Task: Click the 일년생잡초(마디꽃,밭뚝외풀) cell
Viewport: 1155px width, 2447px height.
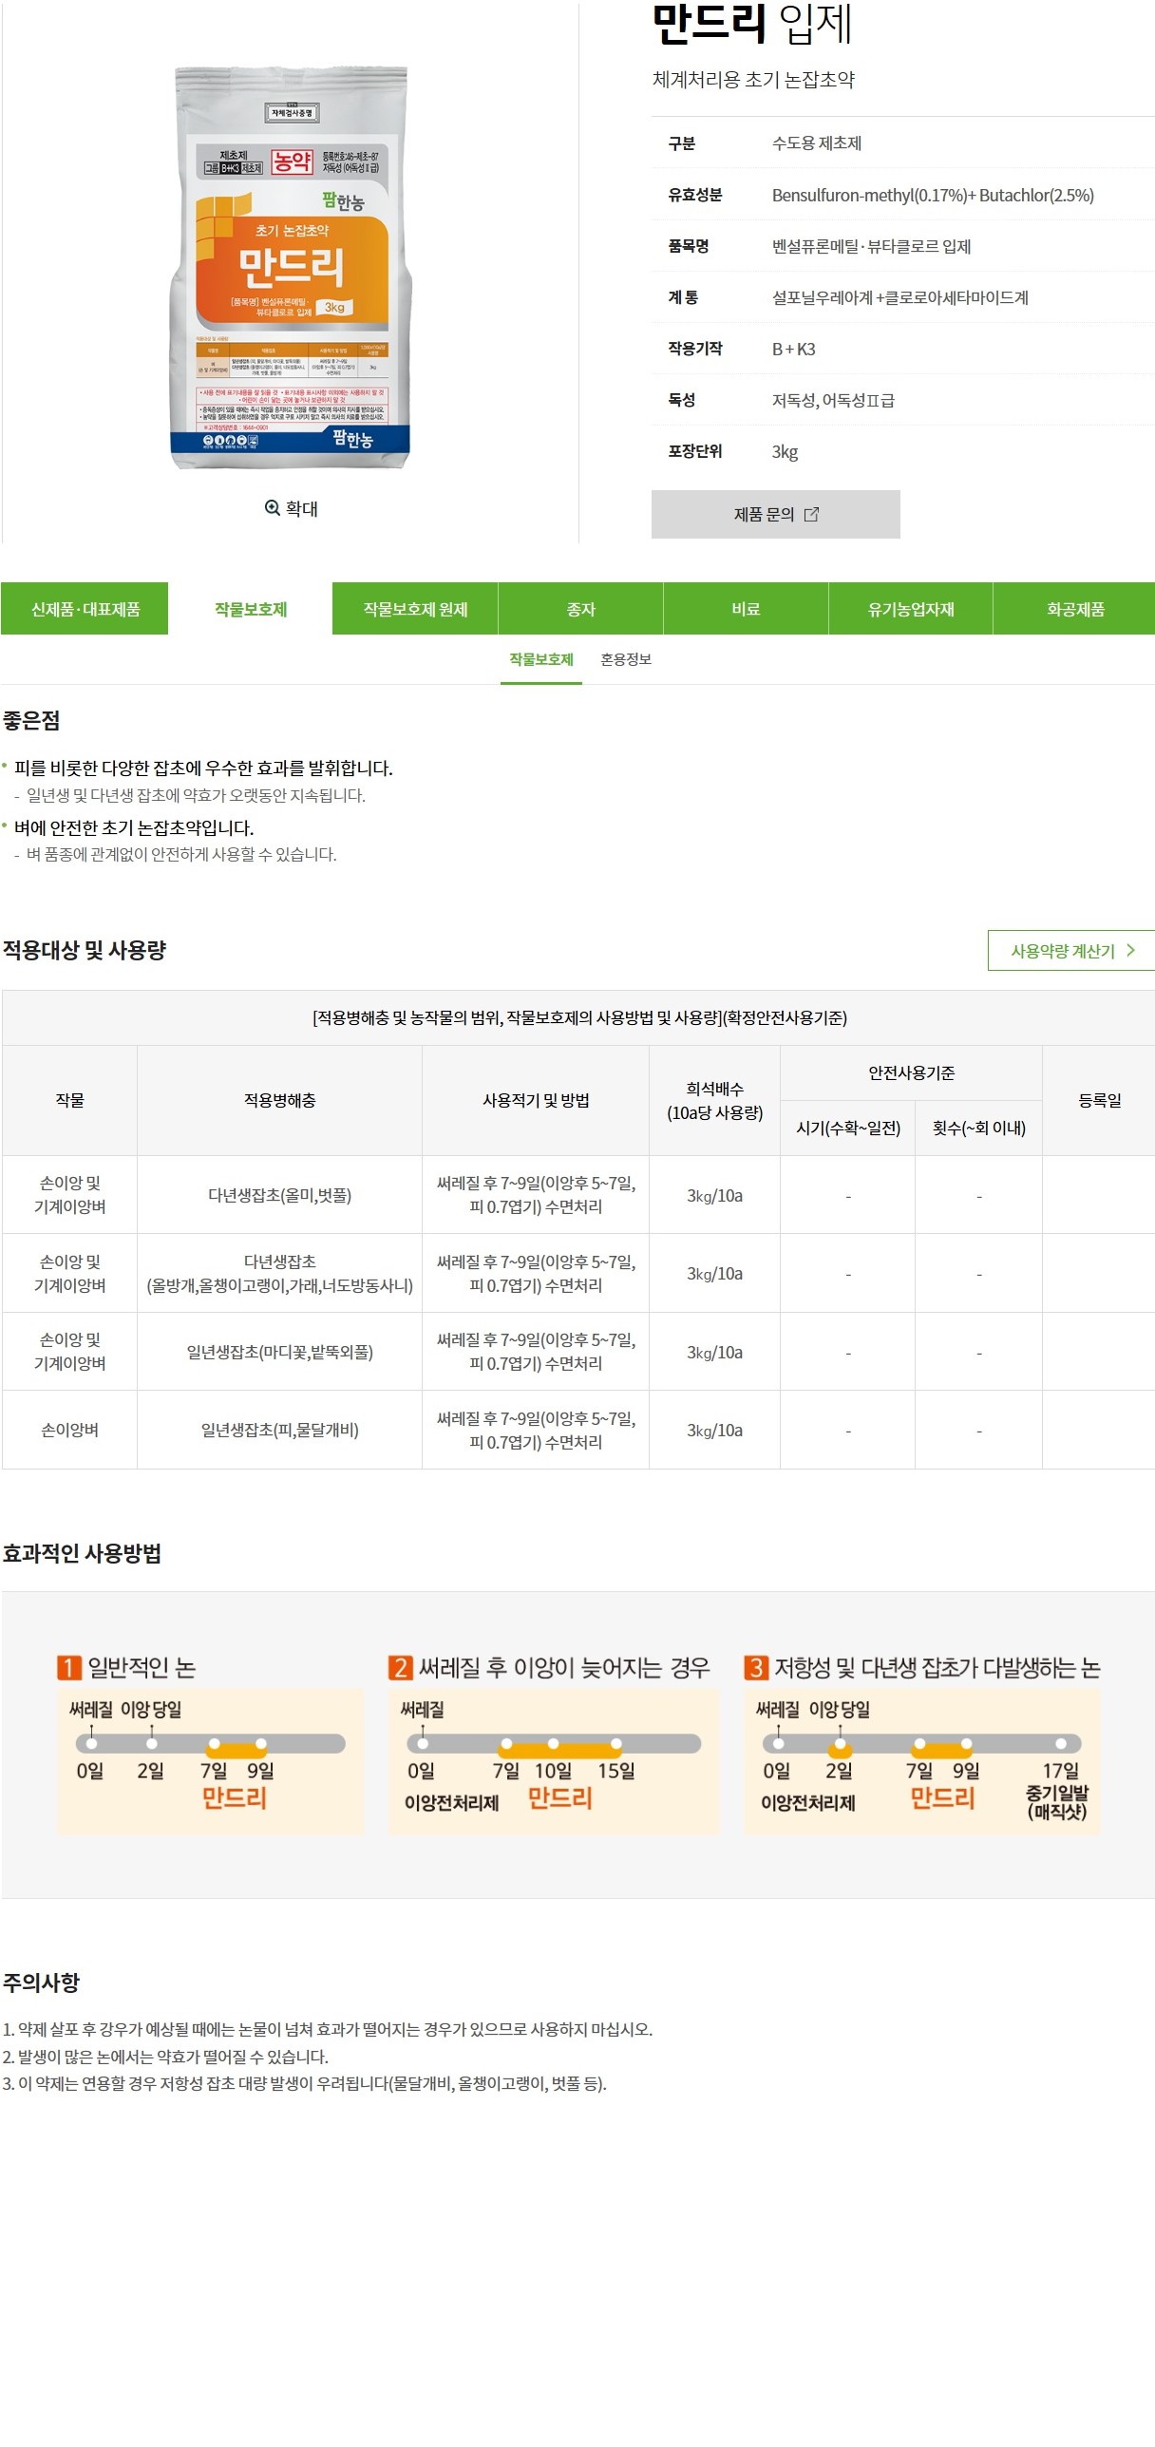Action: coord(279,1352)
